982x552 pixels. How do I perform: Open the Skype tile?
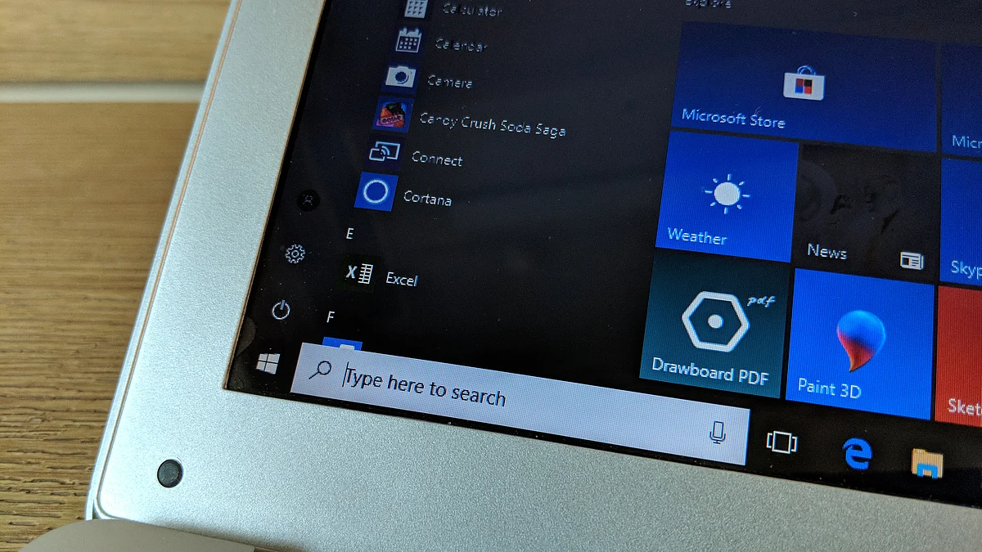pyautogui.click(x=961, y=222)
